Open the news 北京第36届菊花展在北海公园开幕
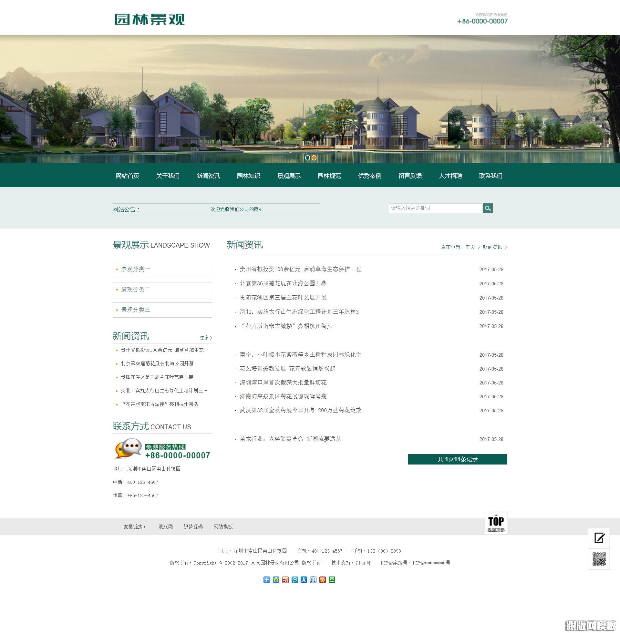The image size is (620, 633). (282, 283)
